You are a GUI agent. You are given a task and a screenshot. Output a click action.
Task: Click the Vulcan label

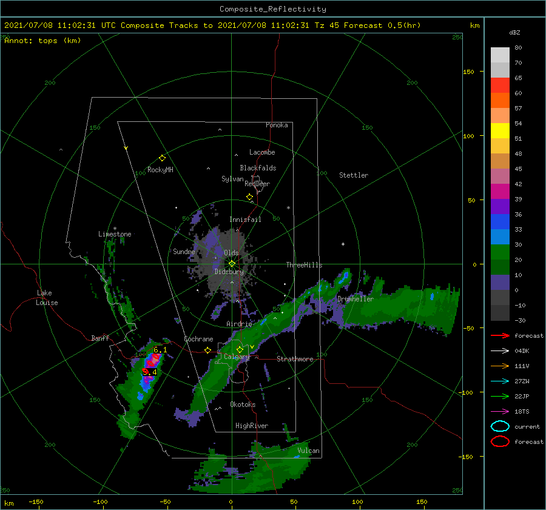(x=309, y=451)
